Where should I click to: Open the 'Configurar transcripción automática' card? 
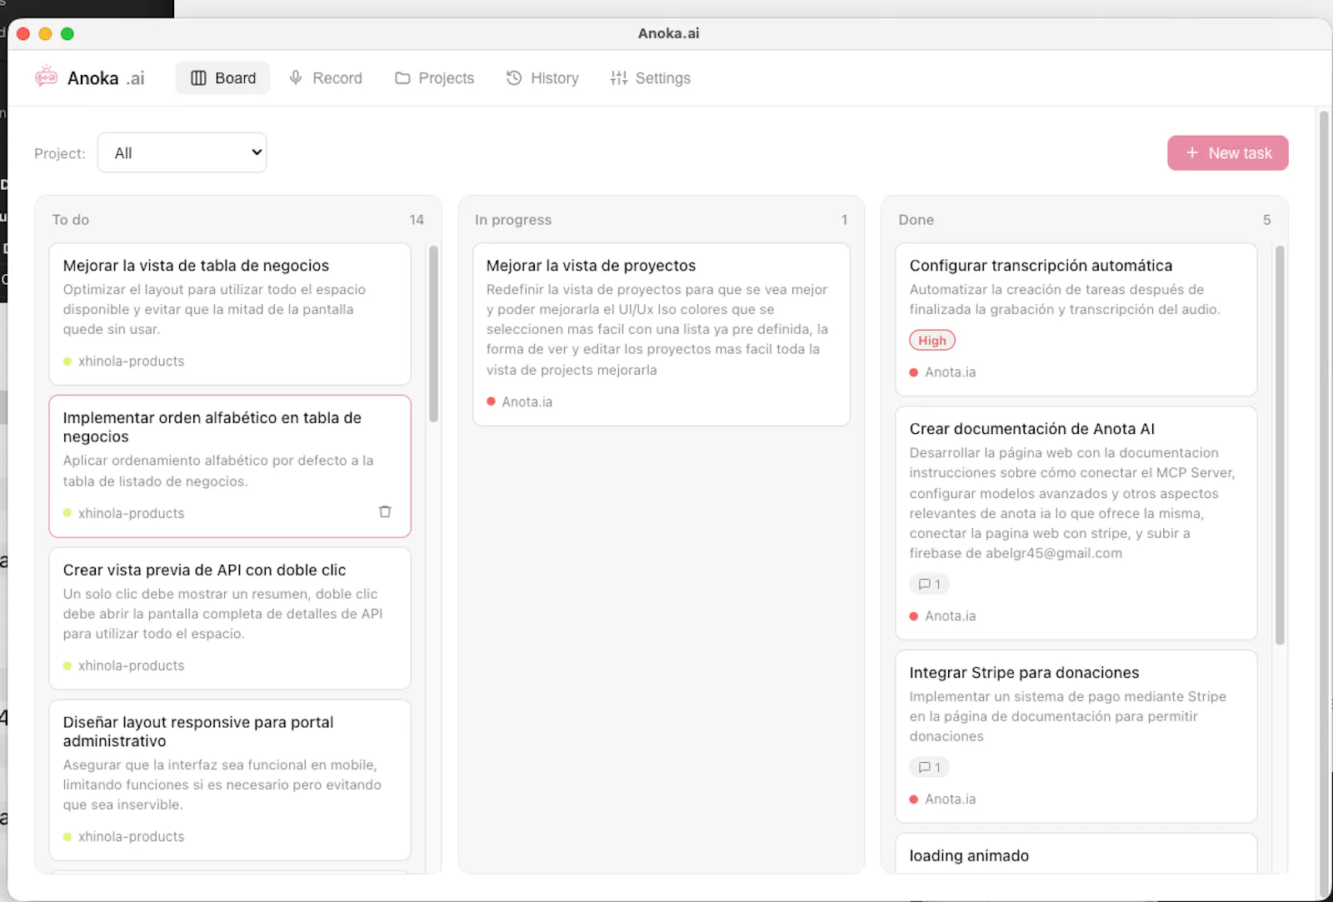tap(1076, 319)
